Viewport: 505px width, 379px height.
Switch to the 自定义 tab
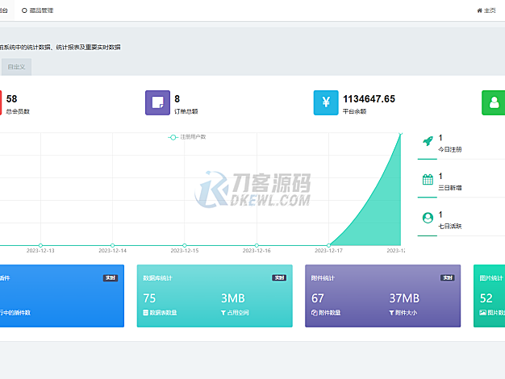(16, 67)
